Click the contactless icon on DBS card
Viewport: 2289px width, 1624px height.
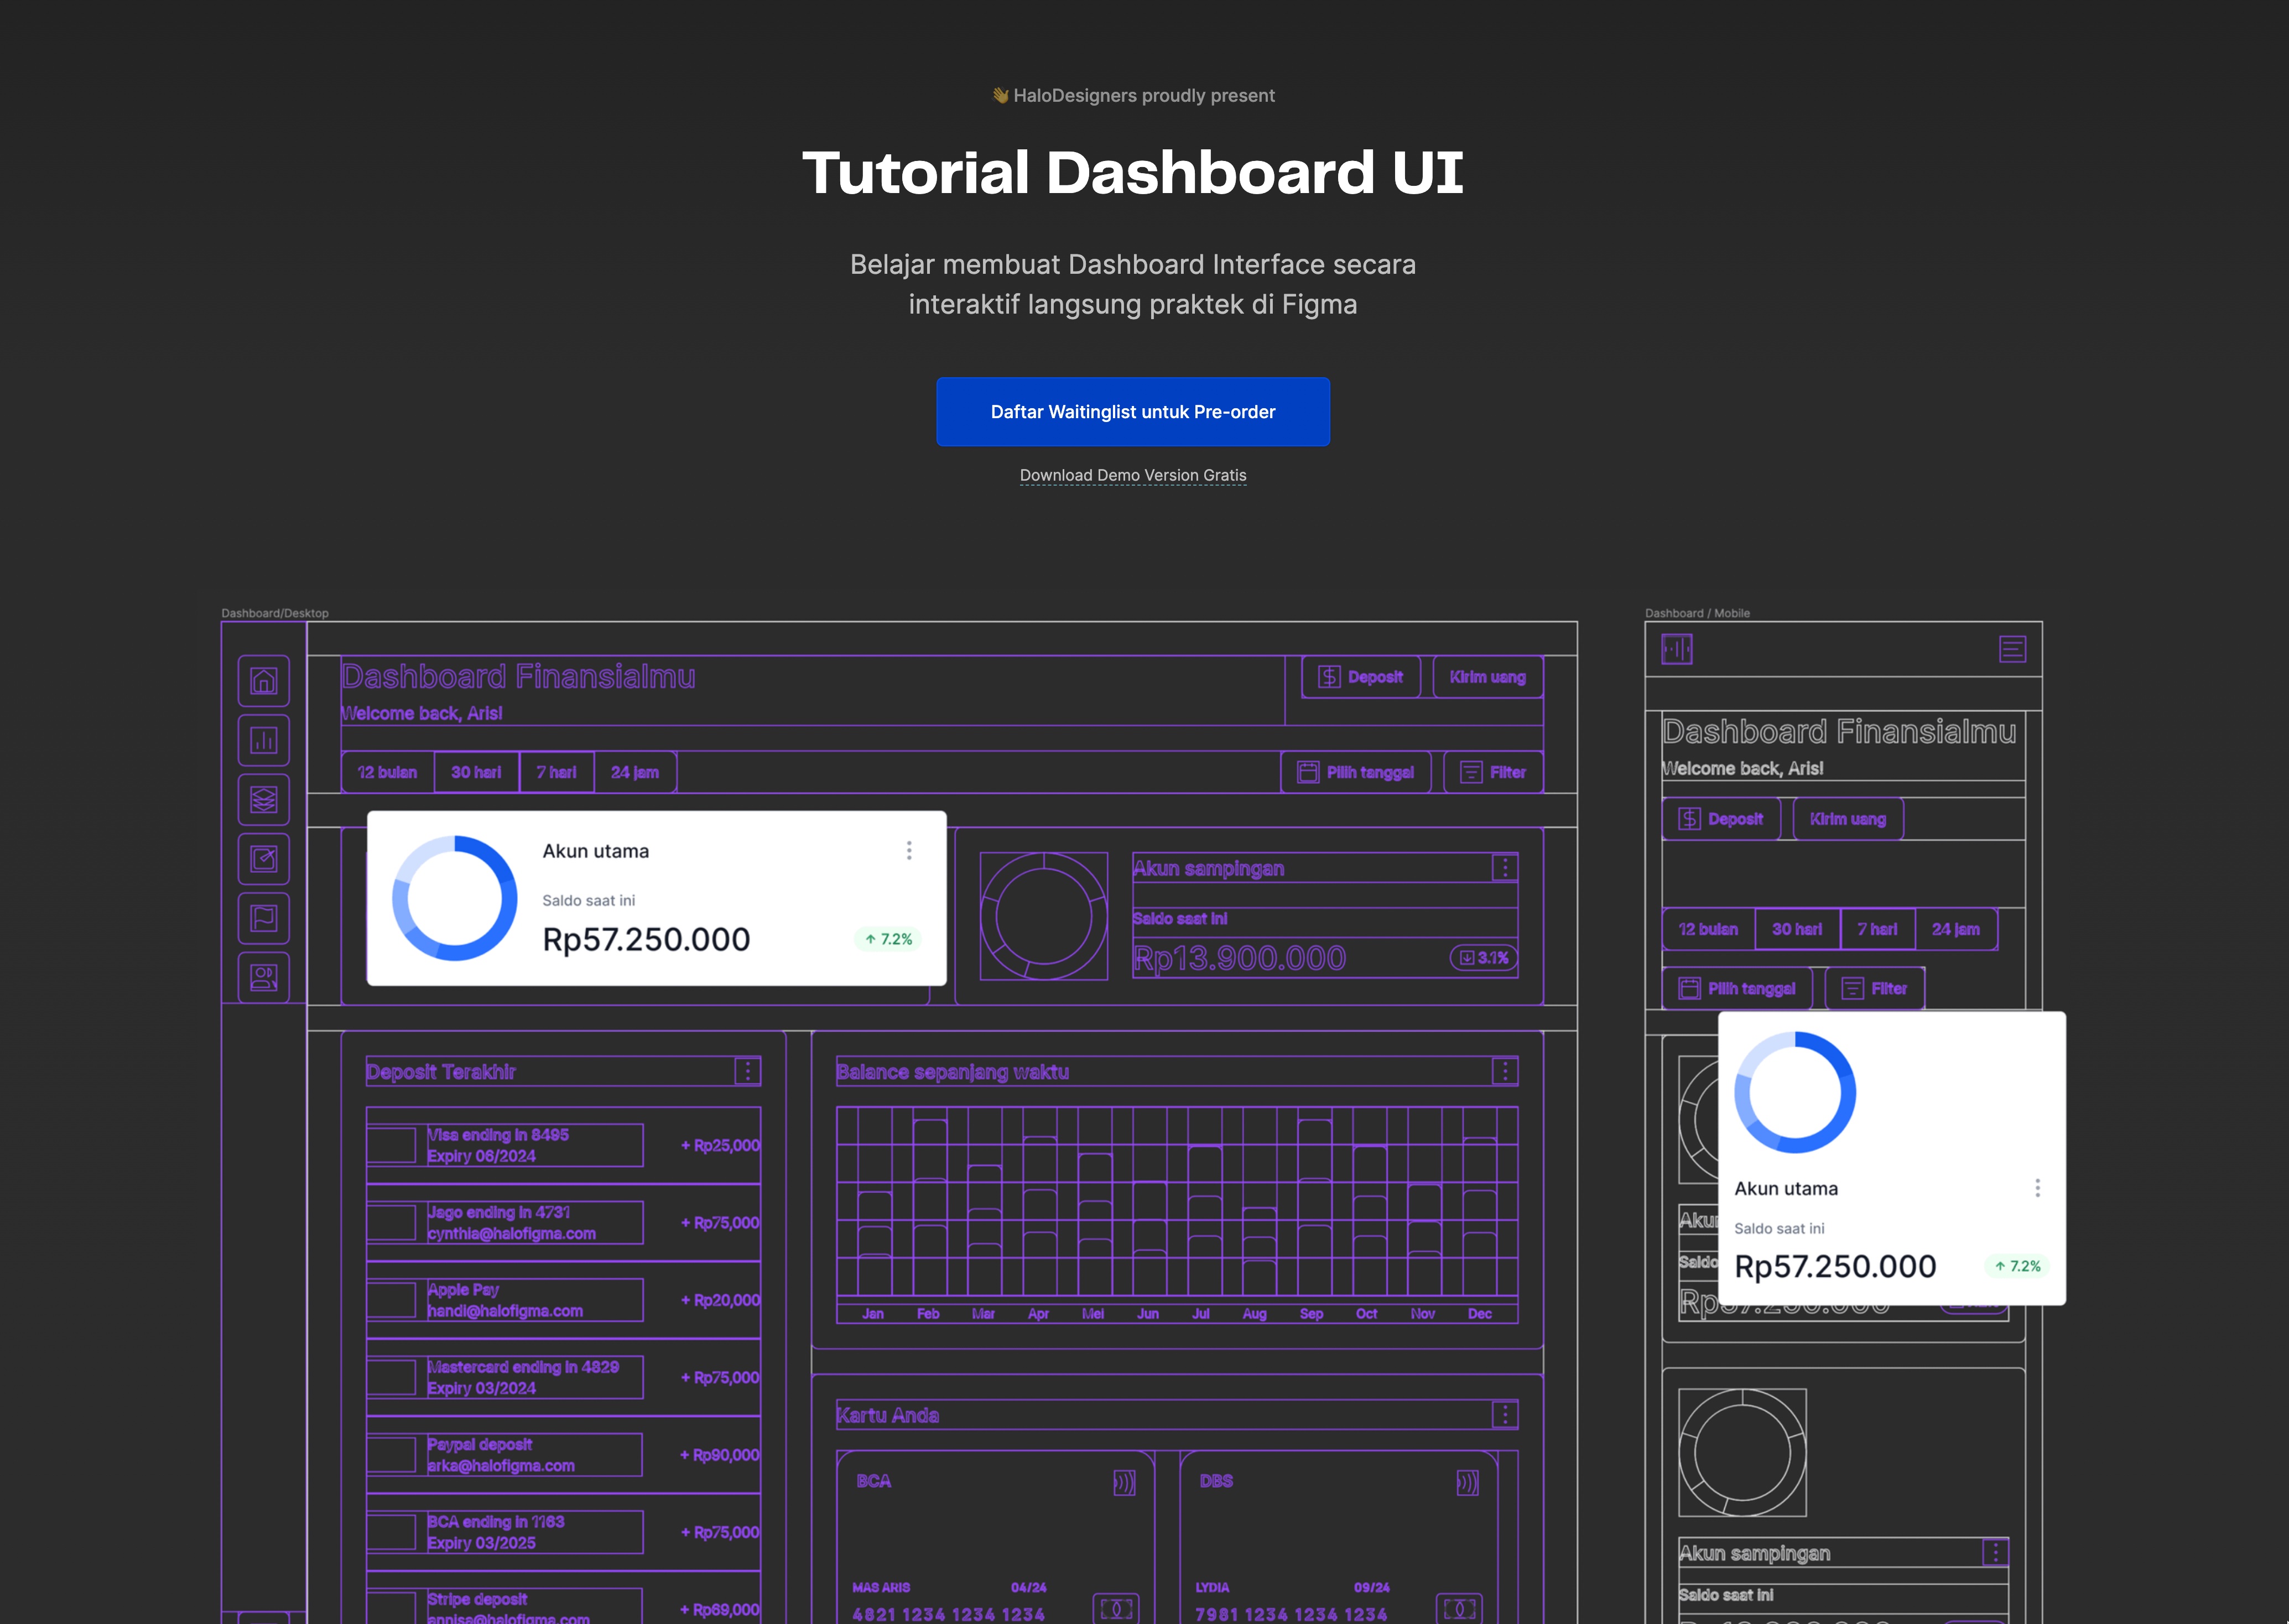point(1467,1482)
